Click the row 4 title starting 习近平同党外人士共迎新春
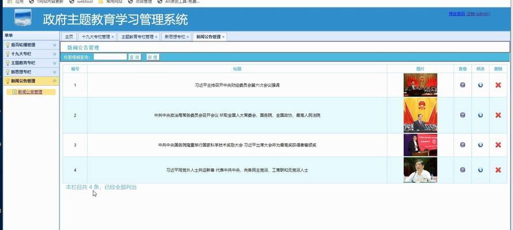 (237, 170)
